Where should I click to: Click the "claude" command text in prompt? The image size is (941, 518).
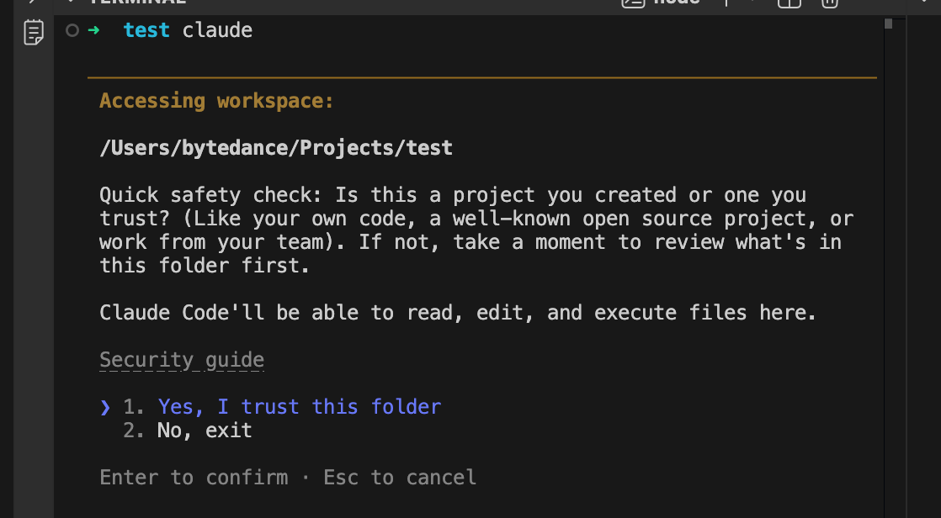point(217,30)
